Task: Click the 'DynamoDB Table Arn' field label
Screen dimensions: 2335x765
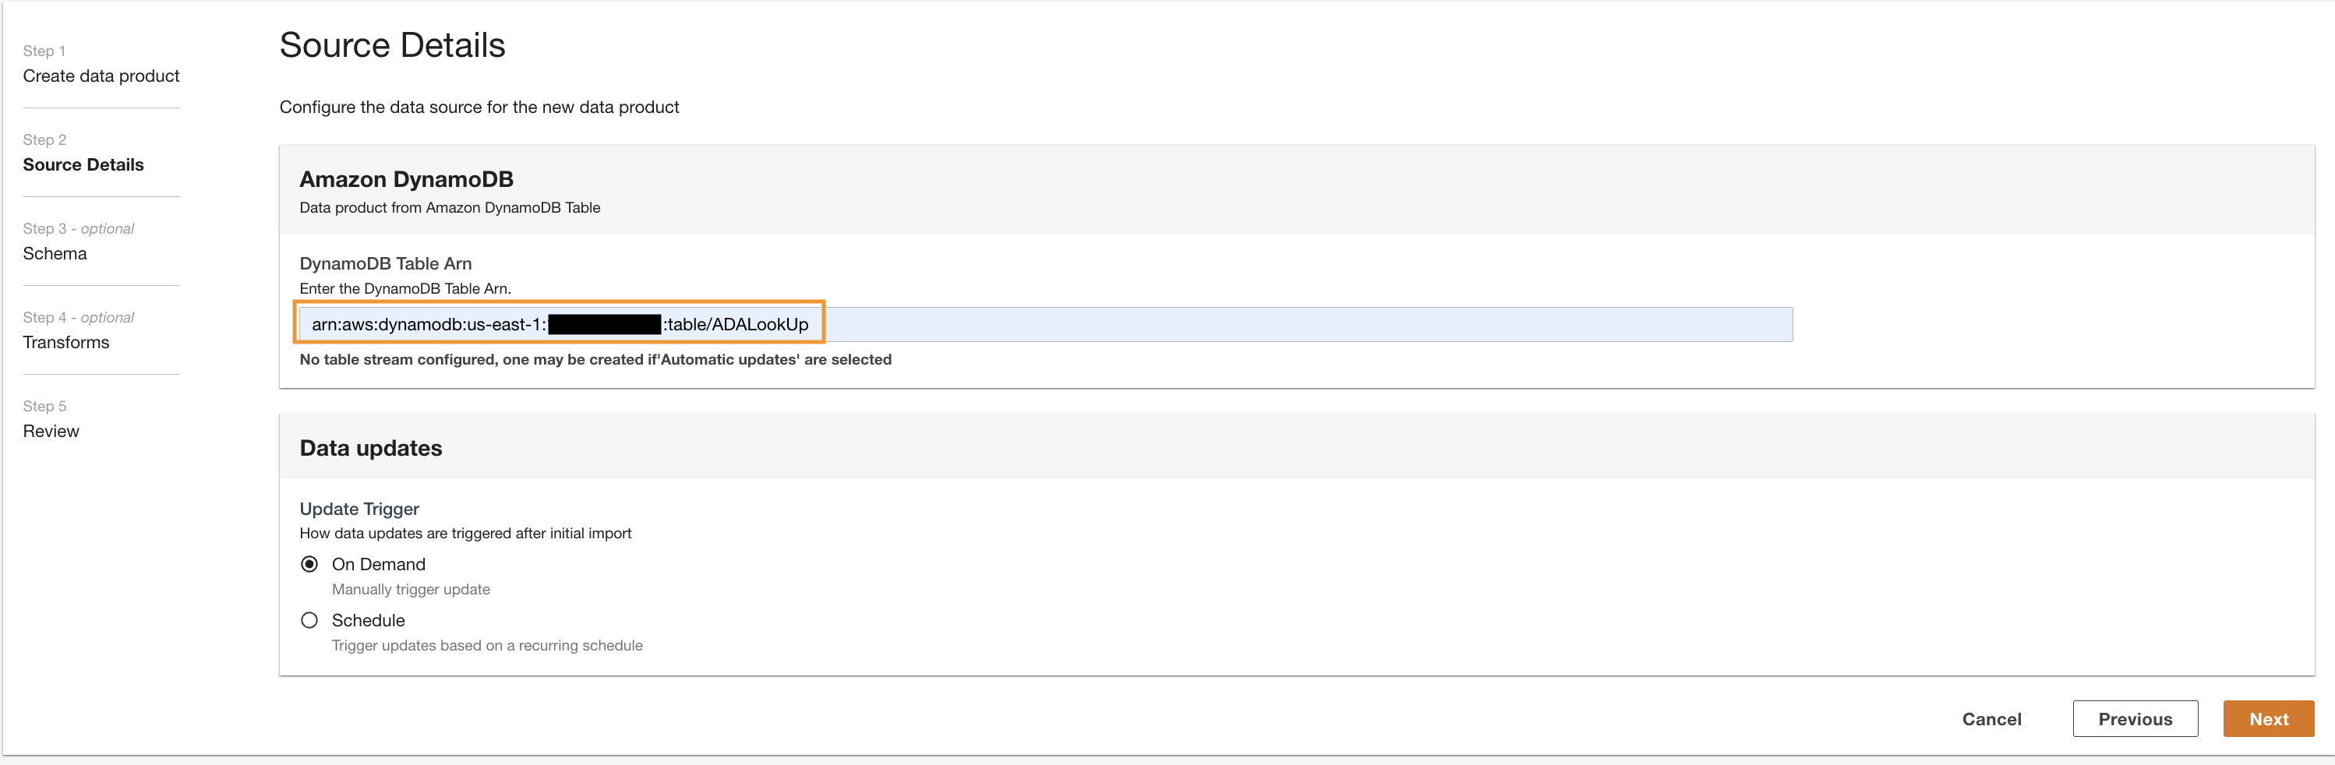Action: point(385,264)
